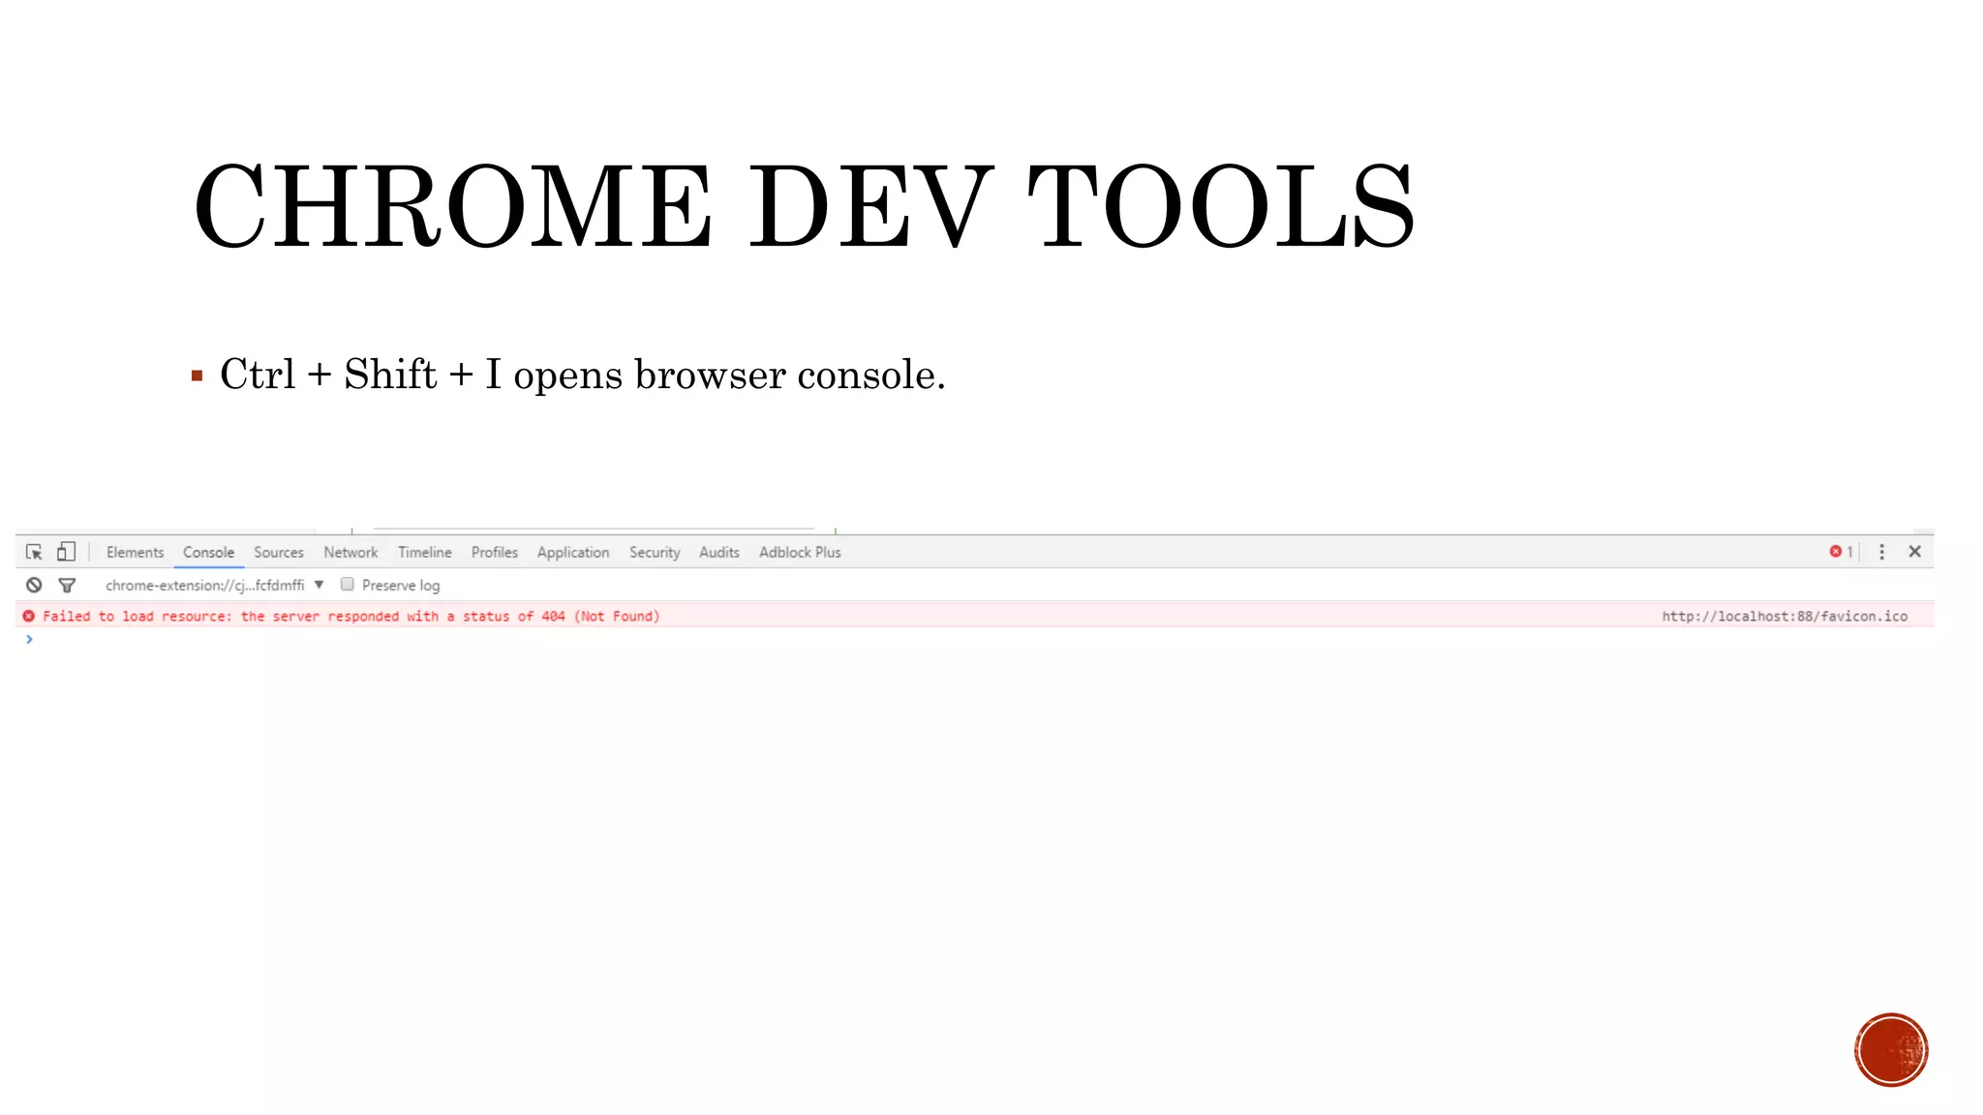Open the Security tab

pyautogui.click(x=655, y=552)
